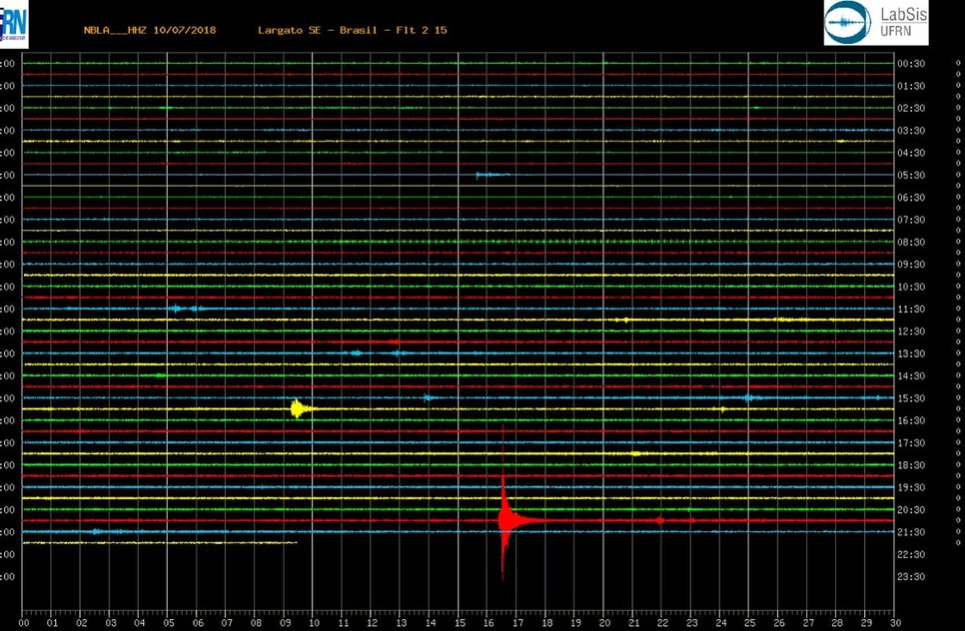Click the 18:30 time label
The height and width of the screenshot is (631, 965).
911,465
